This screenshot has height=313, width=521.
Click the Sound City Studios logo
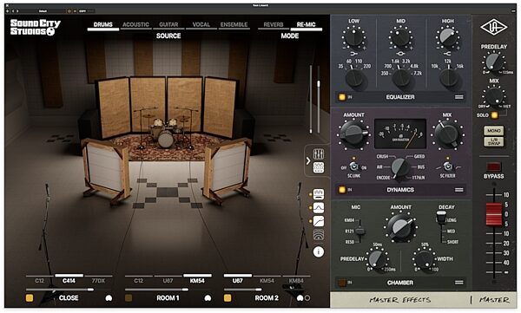(36, 27)
